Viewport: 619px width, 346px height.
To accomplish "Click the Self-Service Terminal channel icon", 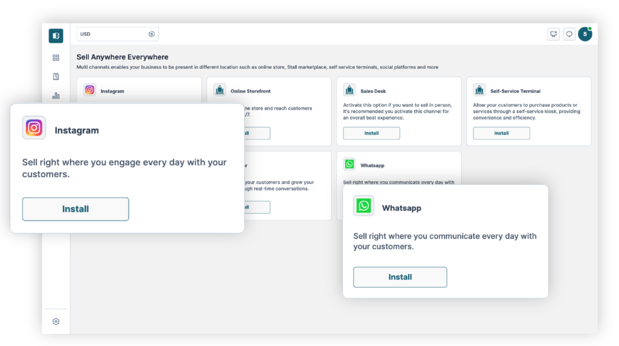I will click(x=479, y=90).
